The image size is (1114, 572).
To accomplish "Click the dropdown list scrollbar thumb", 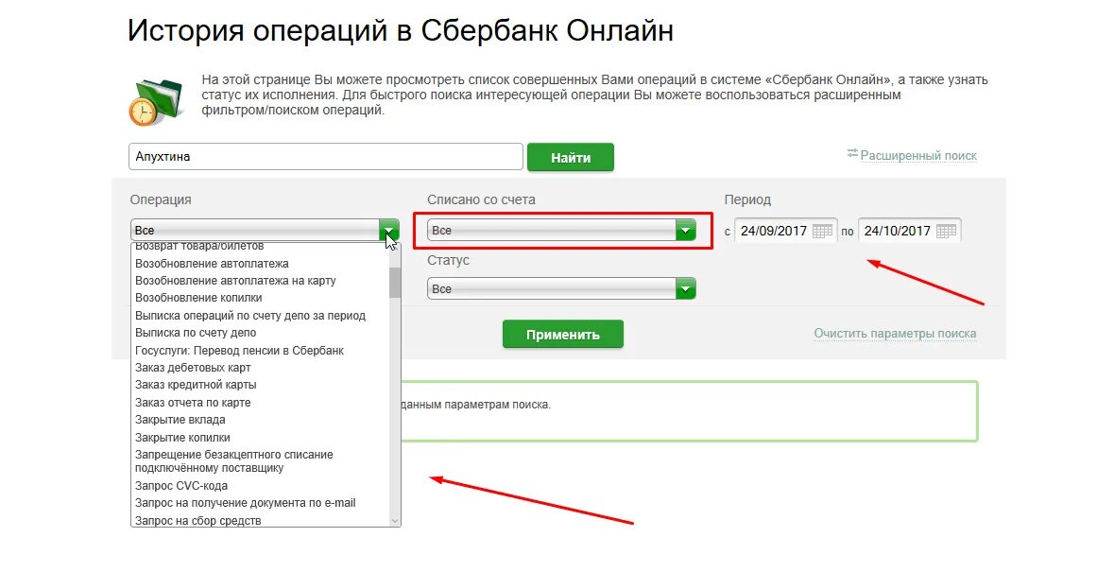I will [x=395, y=283].
